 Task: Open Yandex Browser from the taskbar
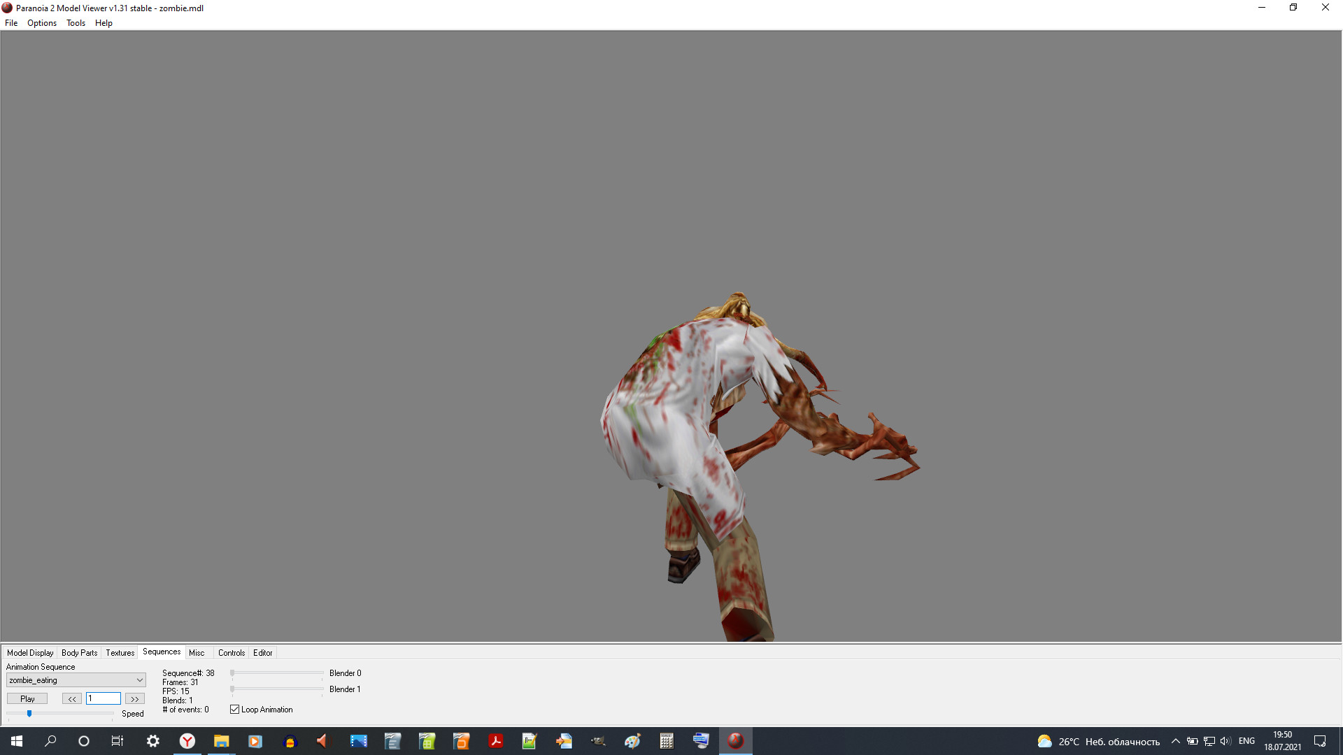click(187, 740)
